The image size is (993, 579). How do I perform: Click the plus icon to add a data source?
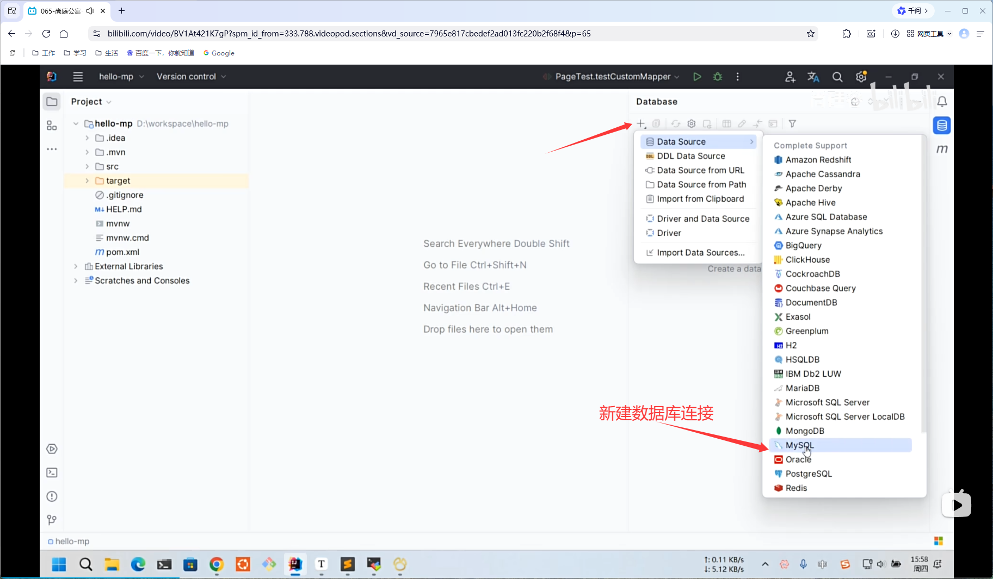(x=642, y=124)
